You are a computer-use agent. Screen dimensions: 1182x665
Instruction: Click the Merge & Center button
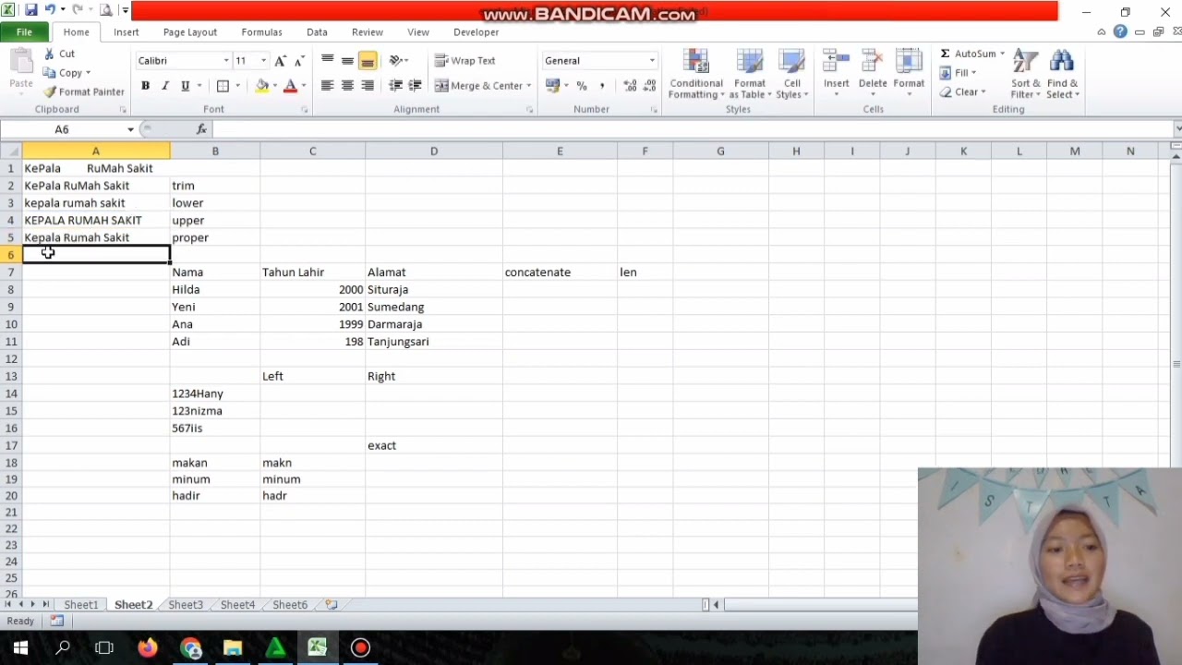[x=479, y=86]
